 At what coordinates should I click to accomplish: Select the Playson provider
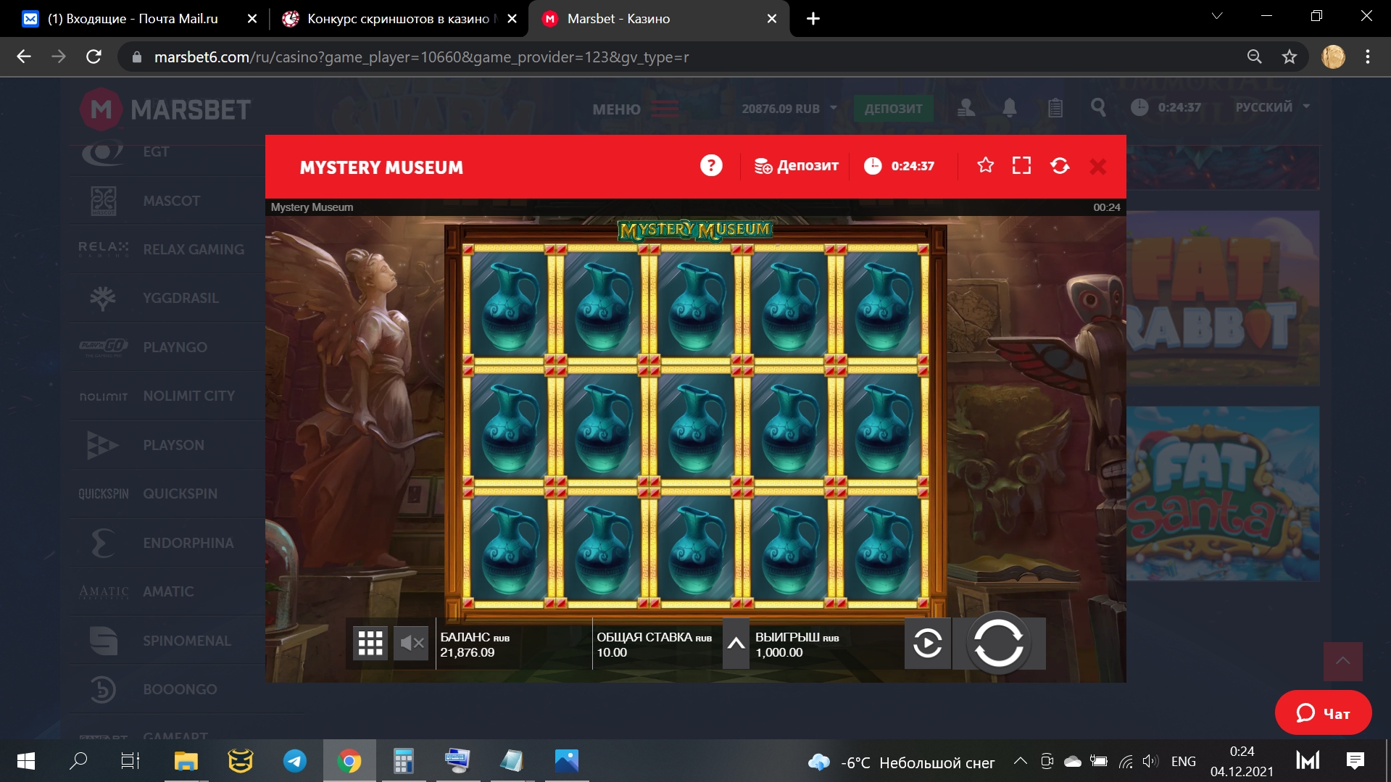coord(167,445)
